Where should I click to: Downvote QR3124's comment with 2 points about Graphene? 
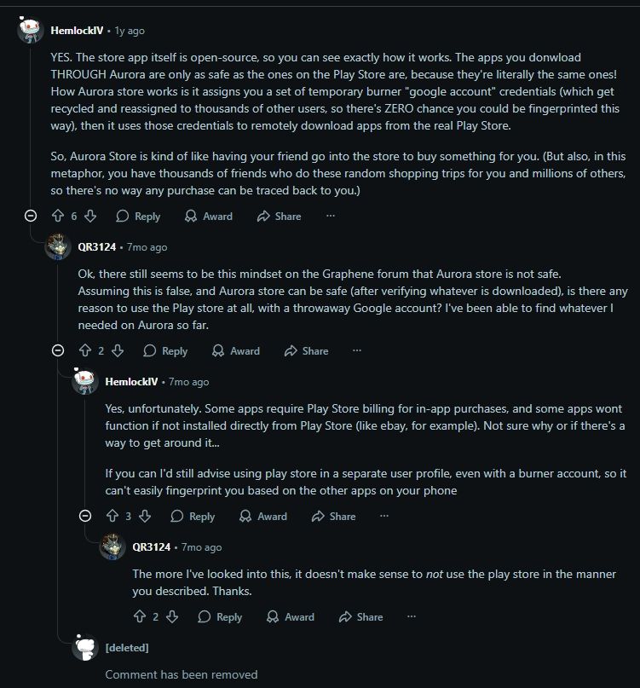point(118,350)
